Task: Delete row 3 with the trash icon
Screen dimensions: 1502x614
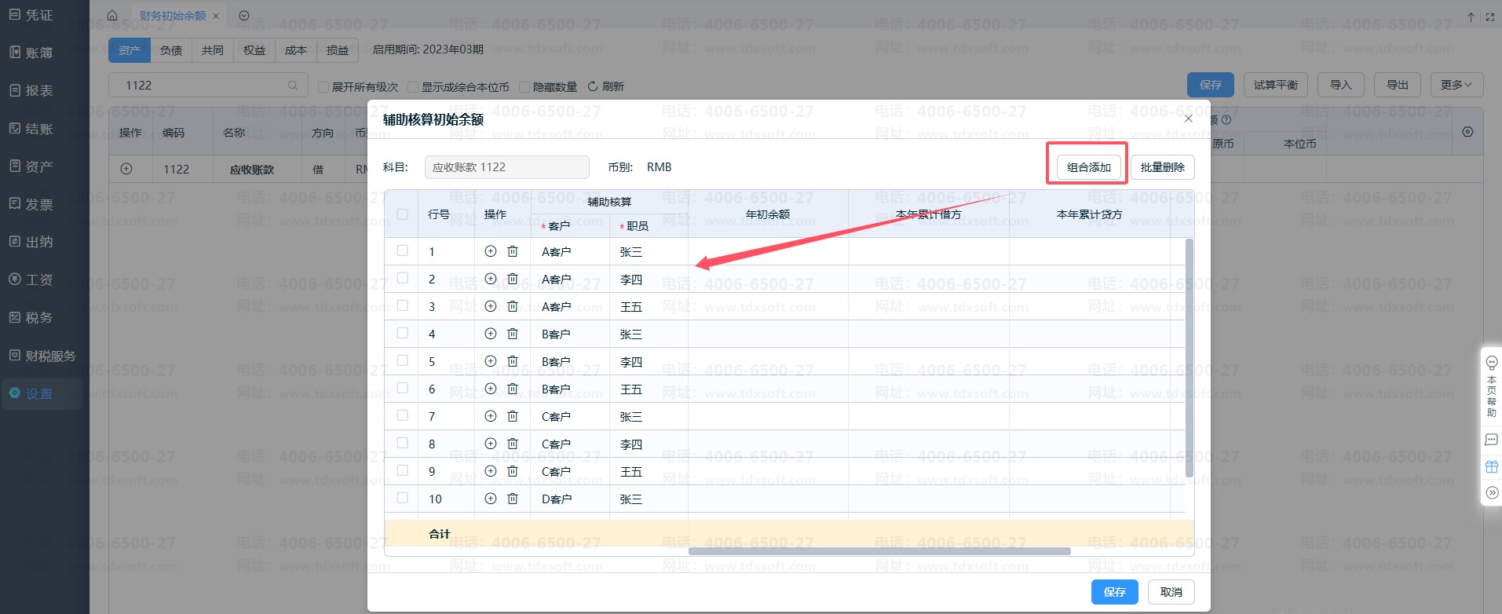Action: [513, 306]
